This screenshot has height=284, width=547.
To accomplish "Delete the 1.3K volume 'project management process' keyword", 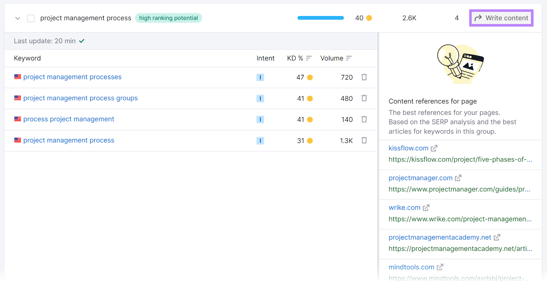I will (x=364, y=140).
